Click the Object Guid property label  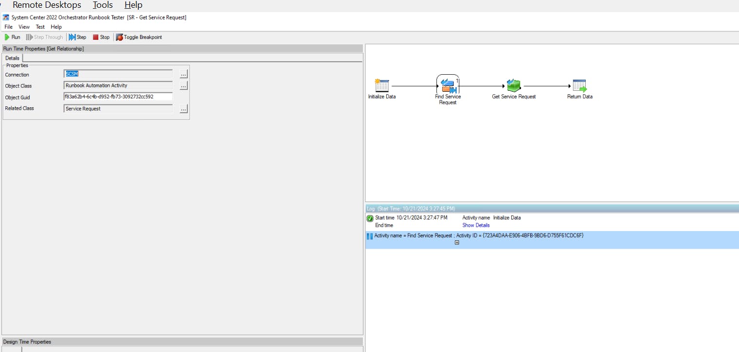click(x=18, y=98)
